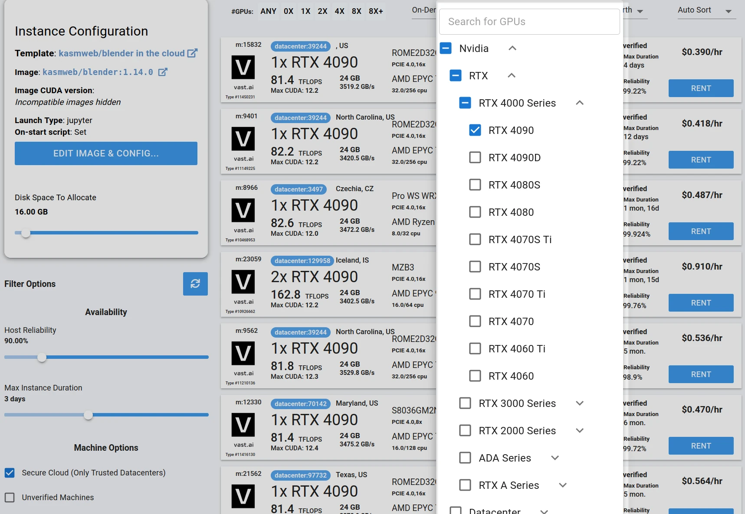Collapse the RTX 4000 Series list

pos(580,103)
